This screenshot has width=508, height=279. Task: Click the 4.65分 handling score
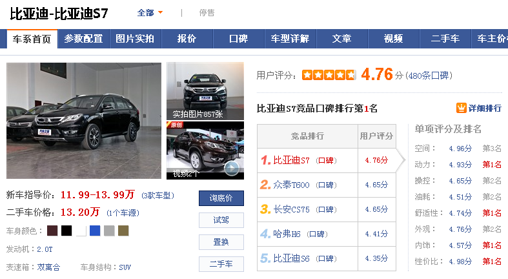[x=460, y=180]
